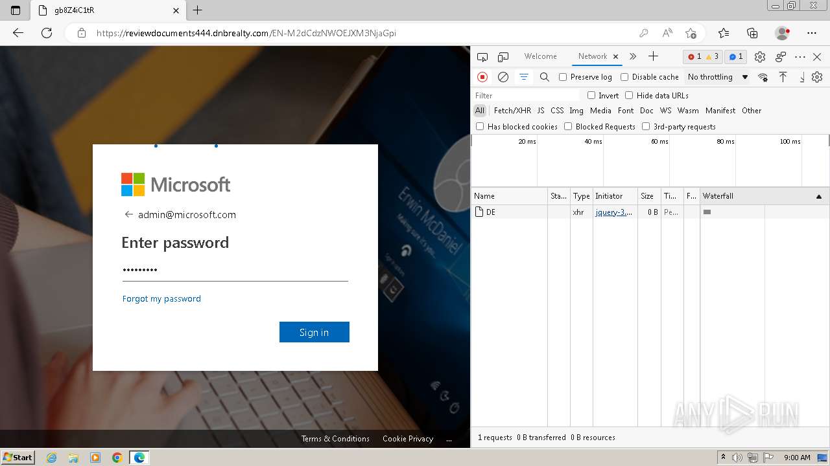Image resolution: width=830 pixels, height=466 pixels.
Task: Open the jquery initiator link
Action: pyautogui.click(x=613, y=212)
